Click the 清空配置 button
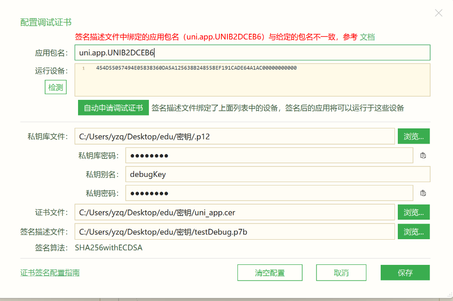This screenshot has height=301, width=453. pos(270,273)
